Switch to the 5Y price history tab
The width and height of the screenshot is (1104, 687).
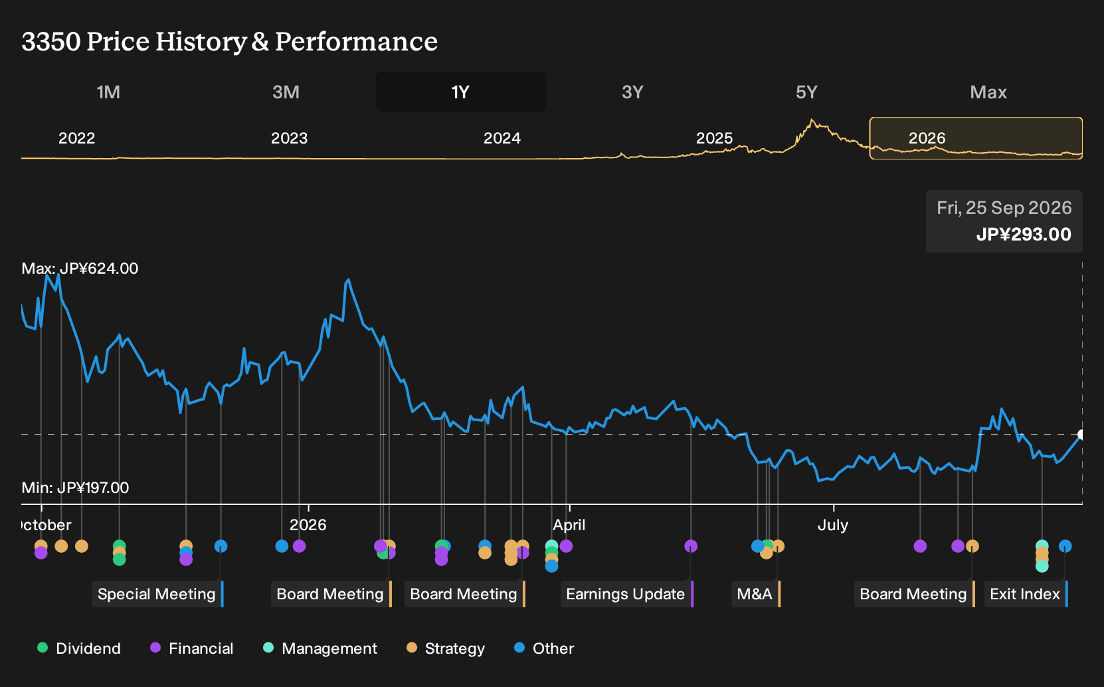pyautogui.click(x=806, y=92)
